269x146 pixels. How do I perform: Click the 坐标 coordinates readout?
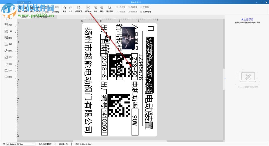83,144
